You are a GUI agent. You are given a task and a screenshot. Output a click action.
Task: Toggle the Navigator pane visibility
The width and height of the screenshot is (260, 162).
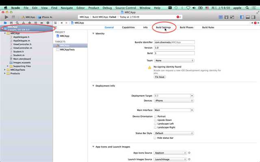click(242, 17)
